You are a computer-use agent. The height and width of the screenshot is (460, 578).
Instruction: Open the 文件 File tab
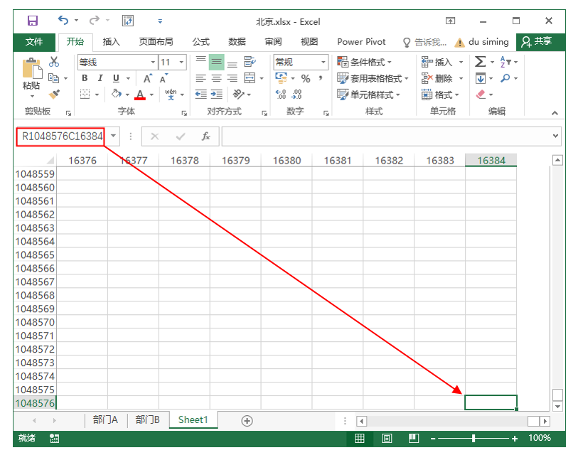(x=34, y=42)
